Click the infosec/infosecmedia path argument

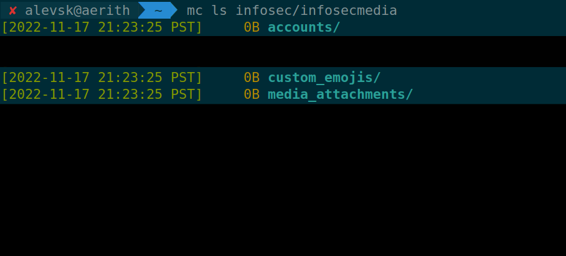[x=316, y=11]
